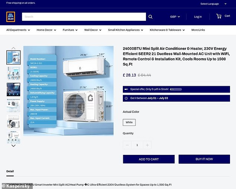The height and width of the screenshot is (189, 236).
Task: Click the search magnifier icon
Action: click(x=150, y=17)
